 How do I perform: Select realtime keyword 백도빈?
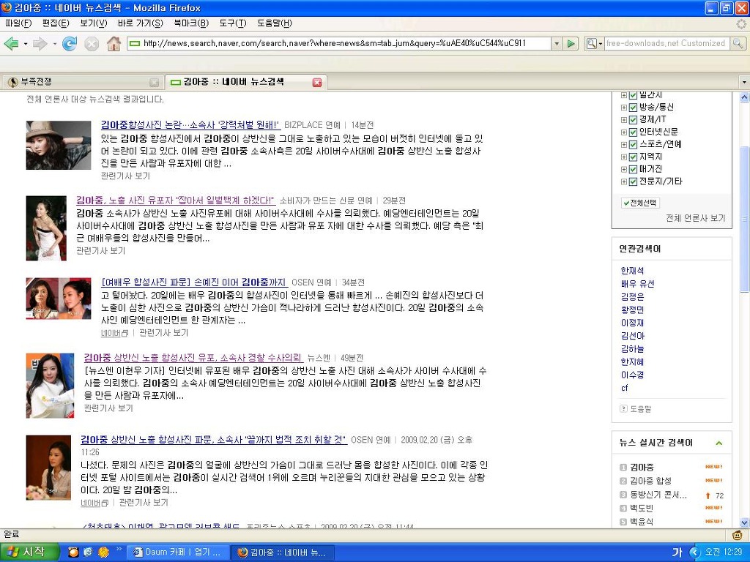tap(642, 508)
